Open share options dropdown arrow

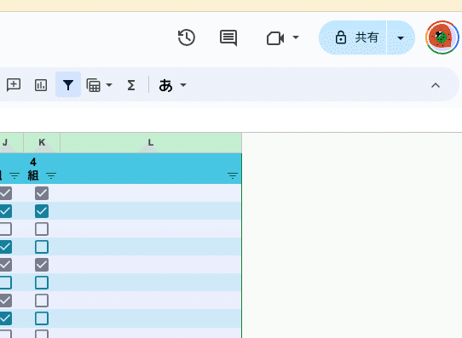click(401, 38)
